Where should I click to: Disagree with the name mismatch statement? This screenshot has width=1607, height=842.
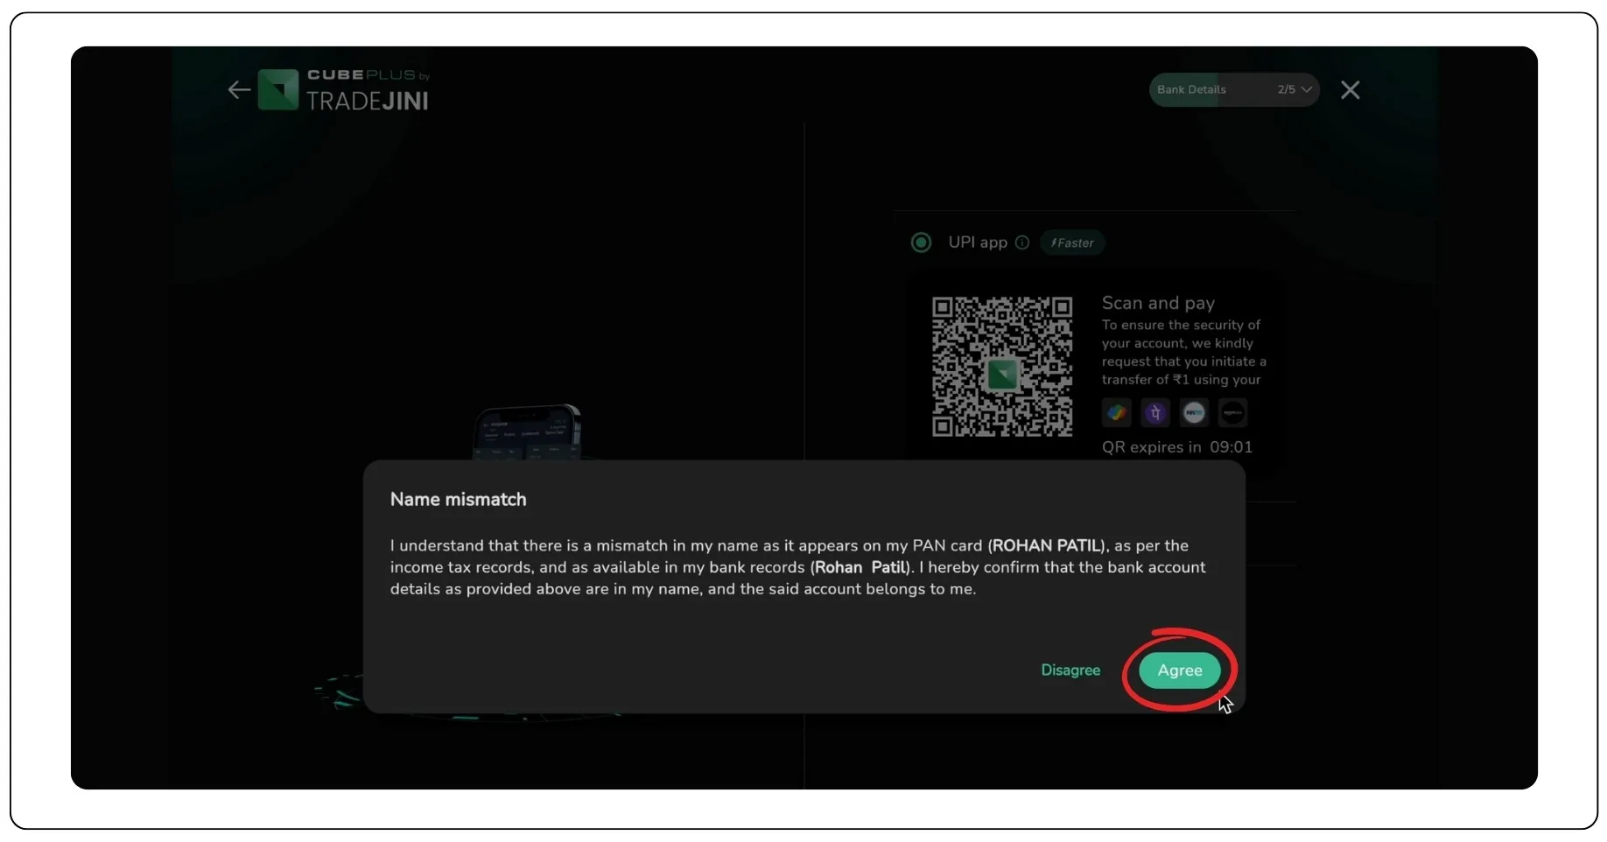(x=1070, y=670)
